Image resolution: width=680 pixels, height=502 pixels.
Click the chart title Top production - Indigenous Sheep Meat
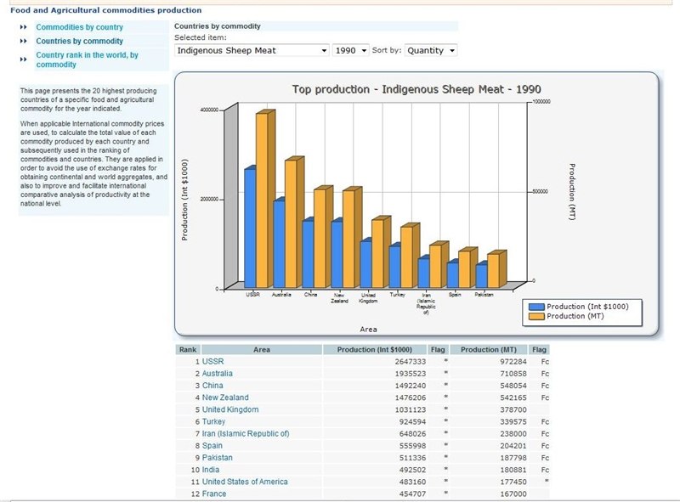point(416,90)
